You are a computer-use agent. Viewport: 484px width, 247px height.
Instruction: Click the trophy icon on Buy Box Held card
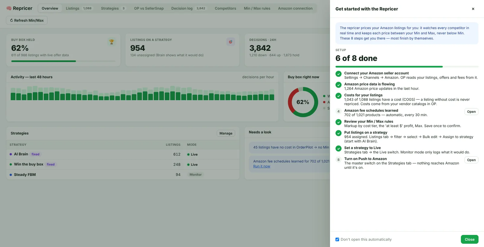112,42
